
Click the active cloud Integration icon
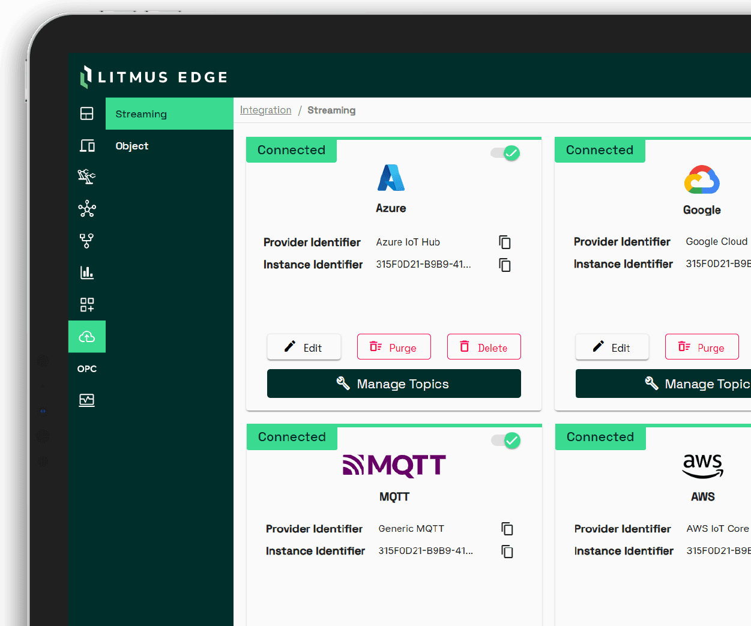[x=87, y=337]
